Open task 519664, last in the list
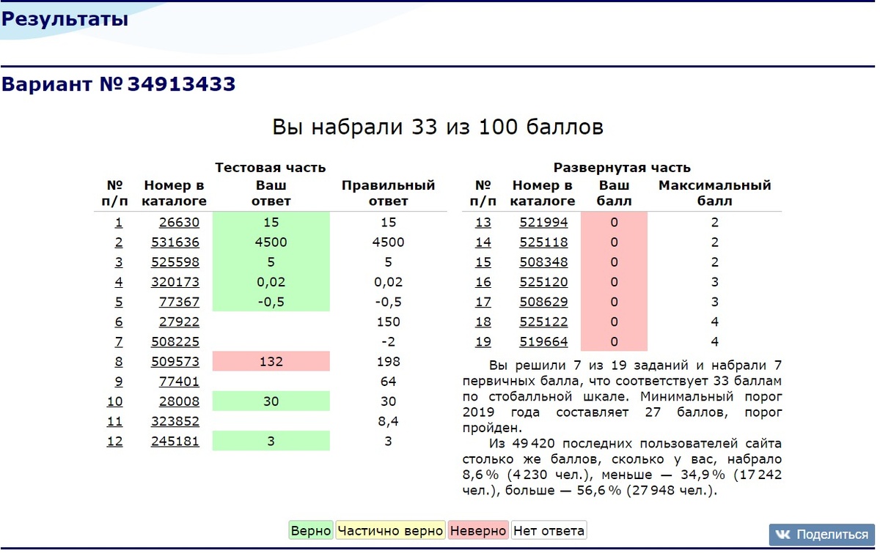880x553 pixels. (x=543, y=341)
